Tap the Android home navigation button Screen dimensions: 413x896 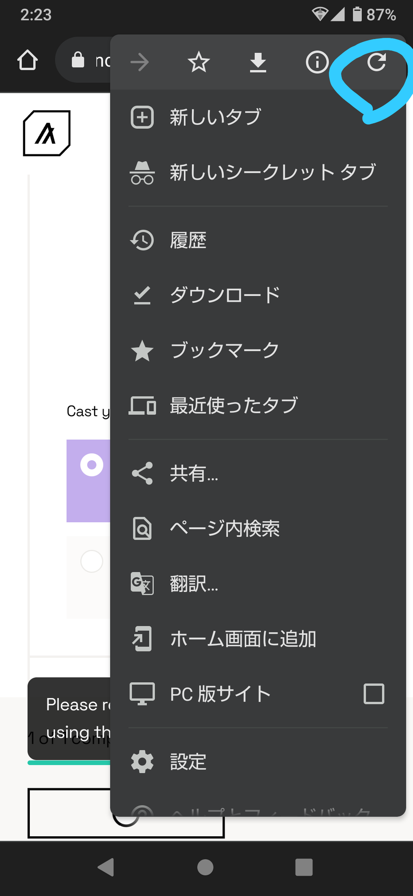click(x=206, y=868)
